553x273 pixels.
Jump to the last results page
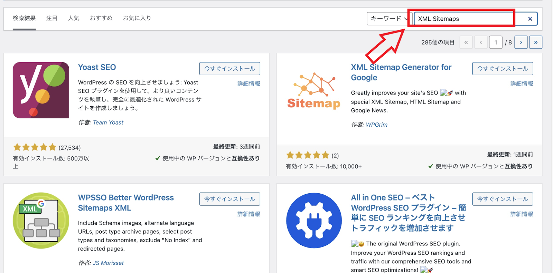coord(536,42)
